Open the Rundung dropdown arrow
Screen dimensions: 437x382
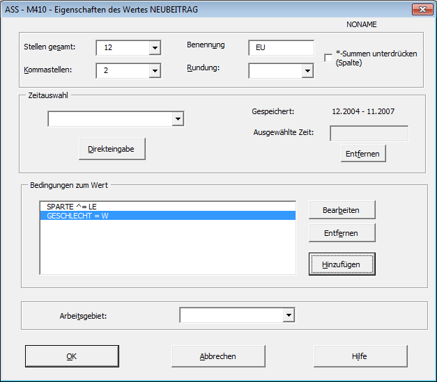click(307, 70)
